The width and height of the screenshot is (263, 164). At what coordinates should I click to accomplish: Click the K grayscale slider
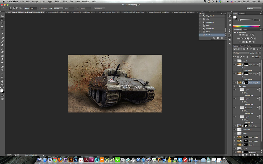246,19
